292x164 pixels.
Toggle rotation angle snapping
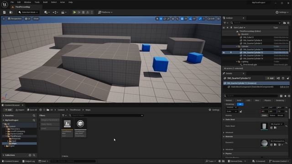pos(191,19)
